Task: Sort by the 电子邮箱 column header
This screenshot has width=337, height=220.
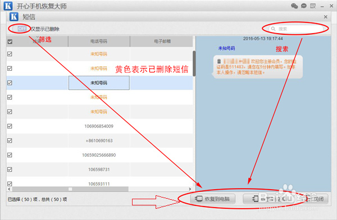Action: [162, 42]
